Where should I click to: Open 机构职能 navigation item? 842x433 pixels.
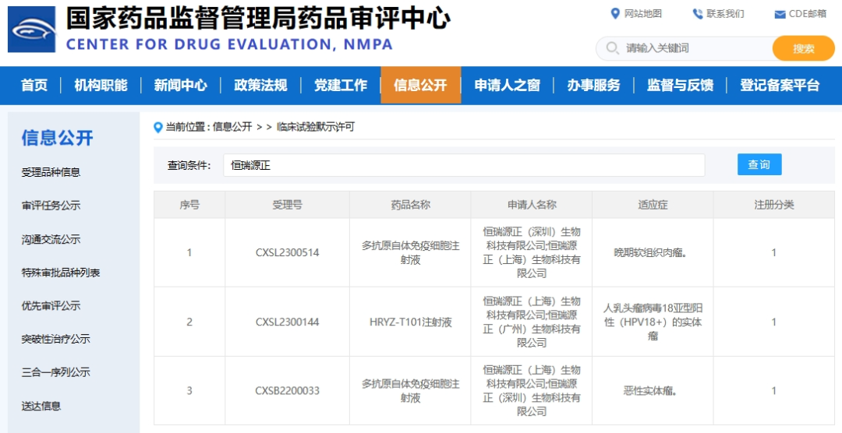click(x=101, y=85)
